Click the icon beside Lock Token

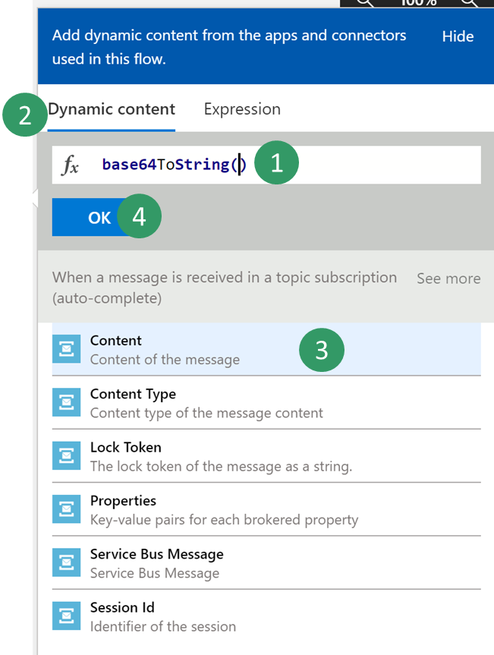67,455
